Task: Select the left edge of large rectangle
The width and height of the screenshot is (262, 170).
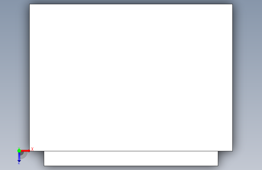Action: click(x=29, y=77)
